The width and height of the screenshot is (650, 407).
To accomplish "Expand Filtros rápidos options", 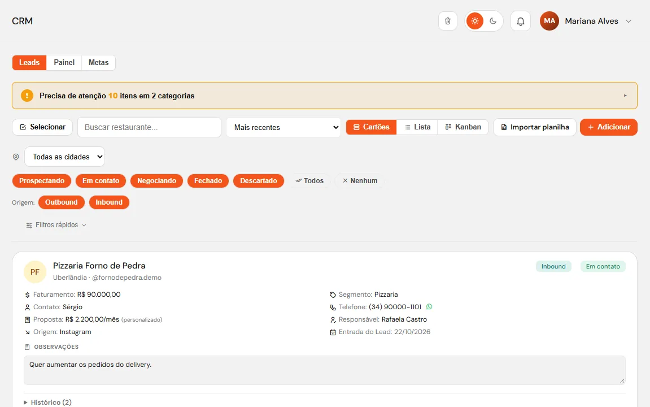I will pos(56,225).
